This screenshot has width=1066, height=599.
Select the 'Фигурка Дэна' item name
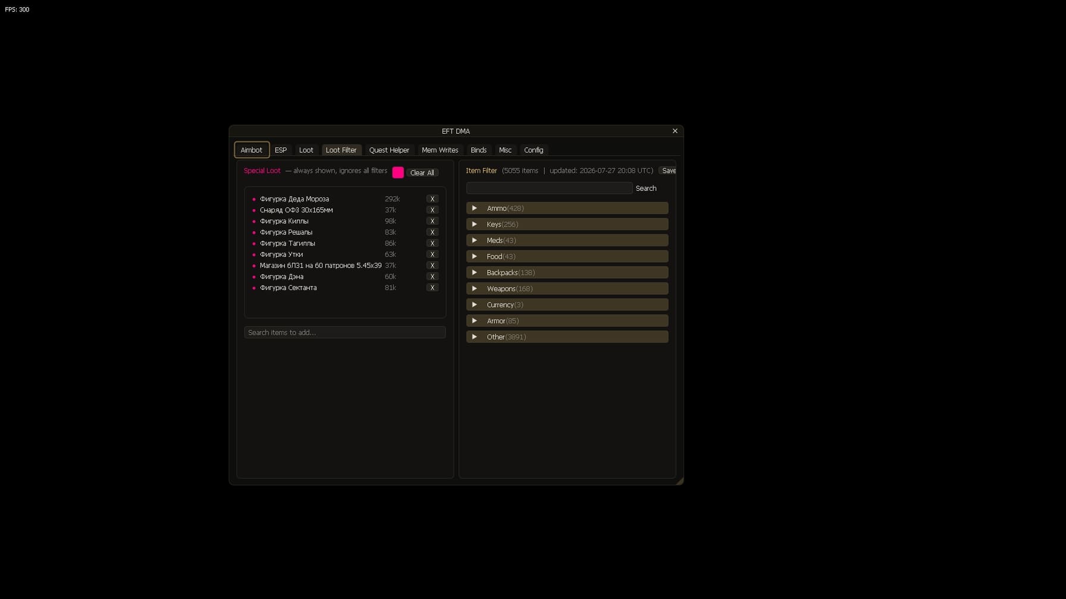tap(281, 276)
